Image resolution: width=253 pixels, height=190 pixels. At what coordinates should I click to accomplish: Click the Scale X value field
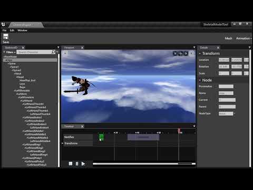[x=224, y=73]
